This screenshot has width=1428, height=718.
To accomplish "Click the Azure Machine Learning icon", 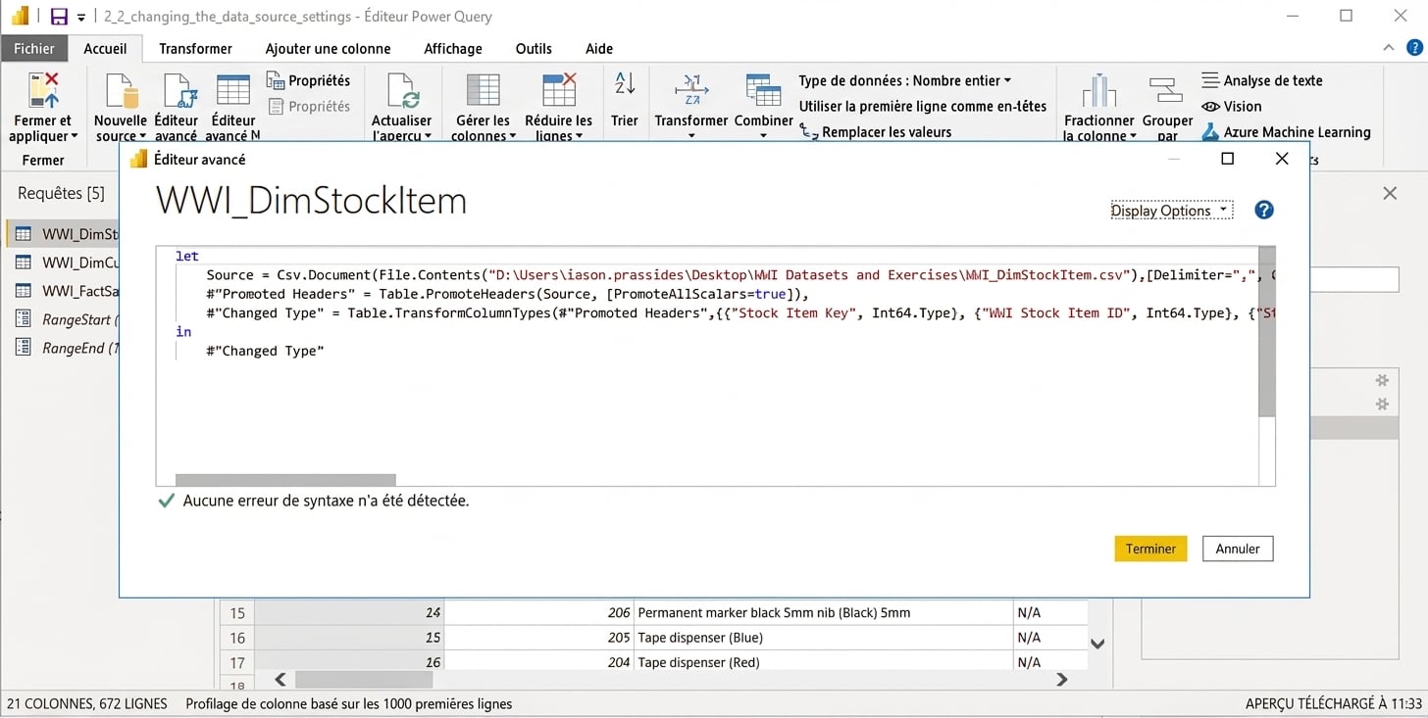I will [x=1210, y=132].
